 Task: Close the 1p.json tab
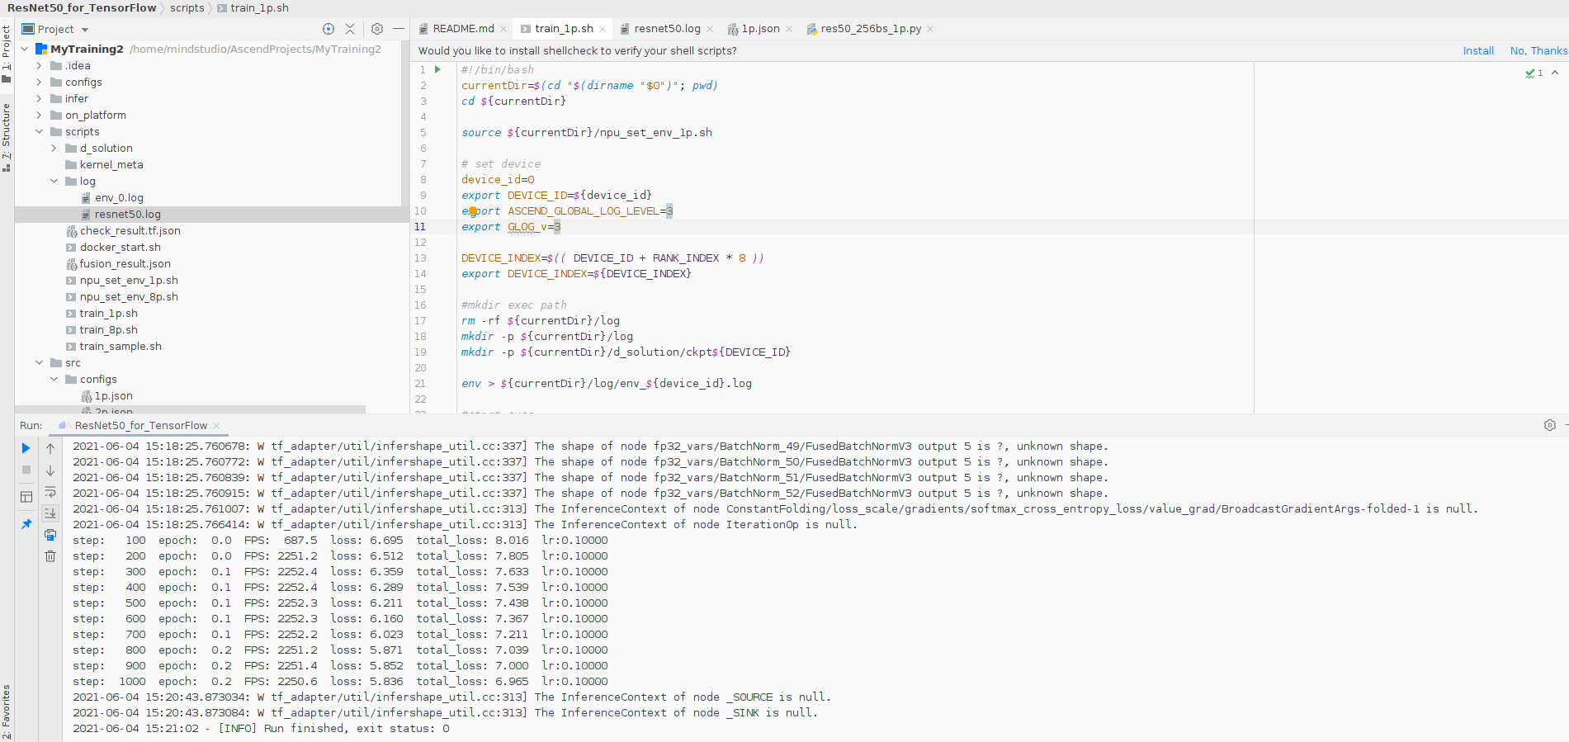pos(789,29)
